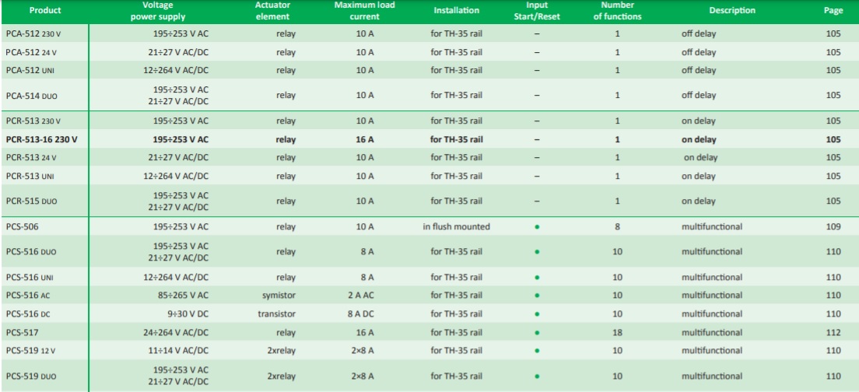Click the 'in flush mounted' installation cell
This screenshot has width=859, height=392.
(456, 226)
